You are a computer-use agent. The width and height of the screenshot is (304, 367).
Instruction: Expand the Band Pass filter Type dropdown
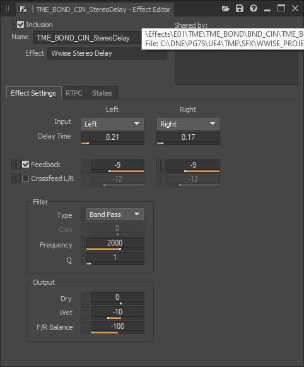115,215
